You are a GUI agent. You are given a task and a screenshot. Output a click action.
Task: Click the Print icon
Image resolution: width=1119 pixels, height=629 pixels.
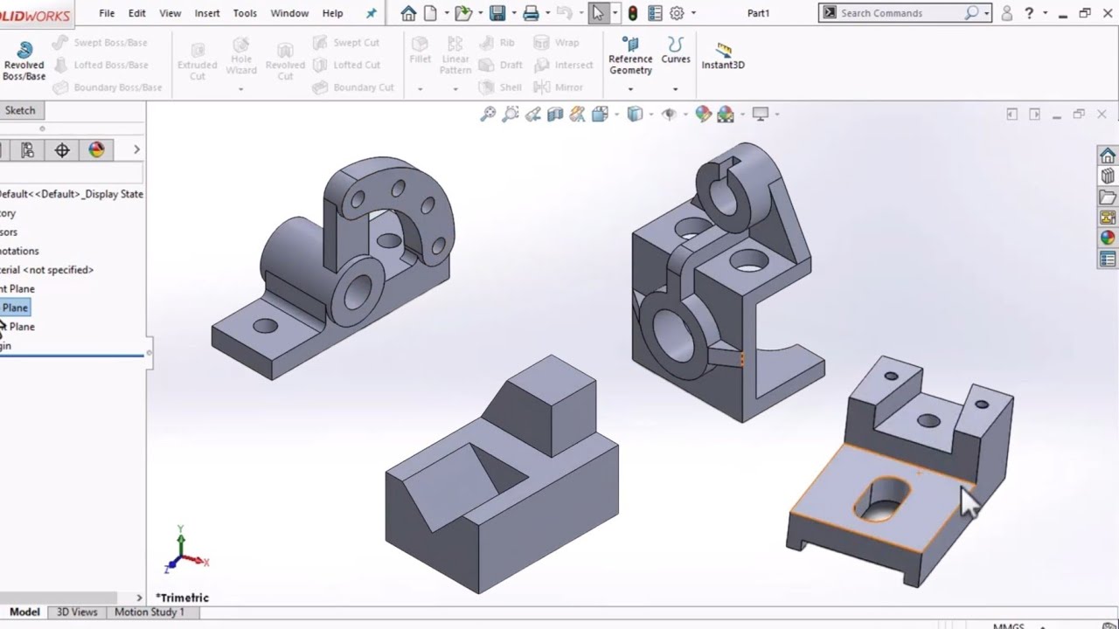(x=531, y=13)
